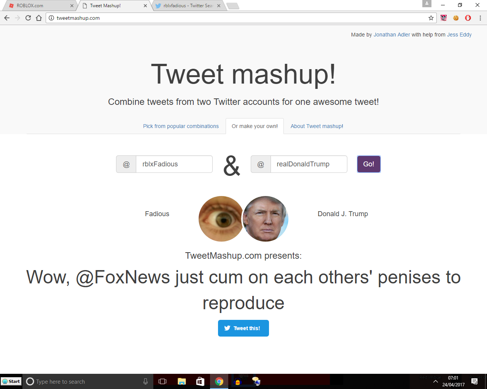Open Task View on the taskbar
Viewport: 487px width, 389px height.
(x=162, y=381)
